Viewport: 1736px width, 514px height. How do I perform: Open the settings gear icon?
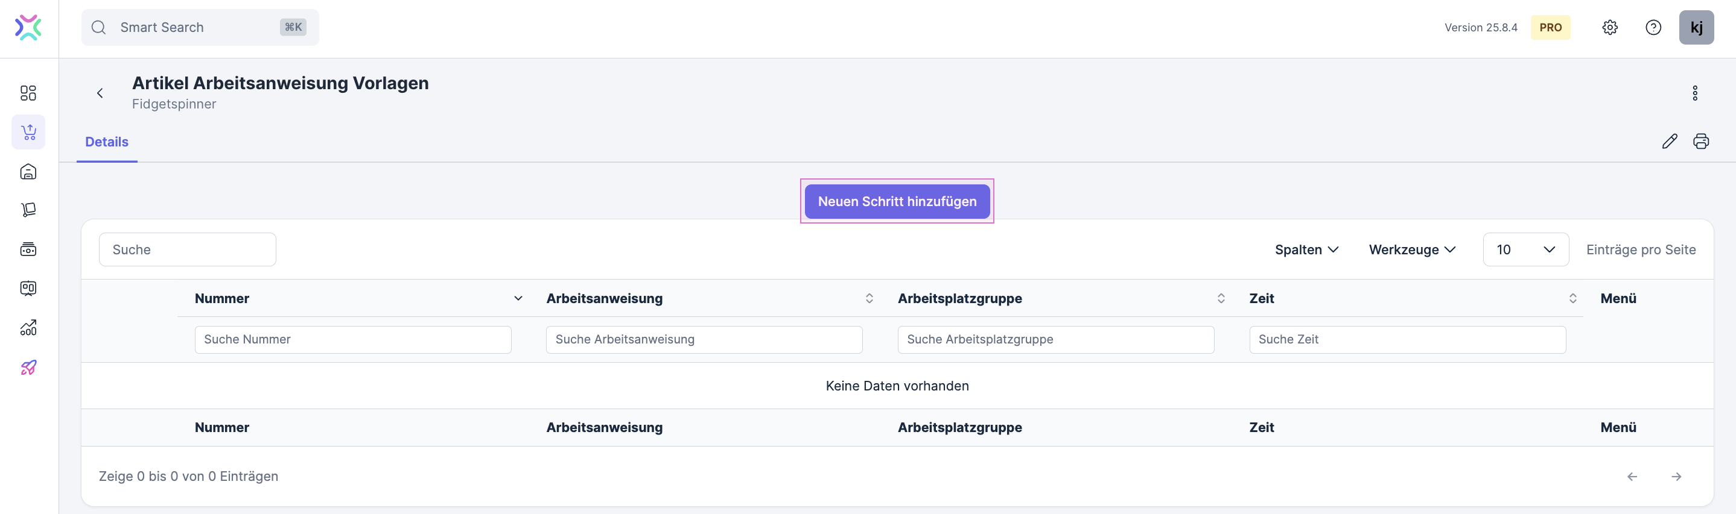tap(1610, 28)
